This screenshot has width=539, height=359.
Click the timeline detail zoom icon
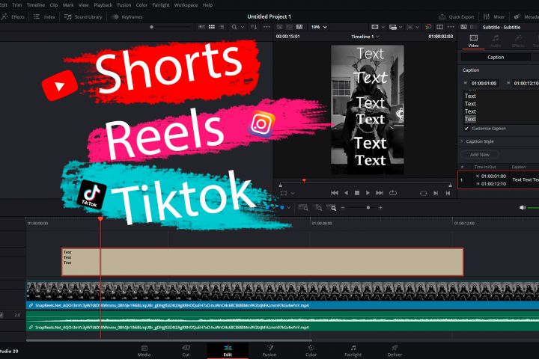pos(318,207)
